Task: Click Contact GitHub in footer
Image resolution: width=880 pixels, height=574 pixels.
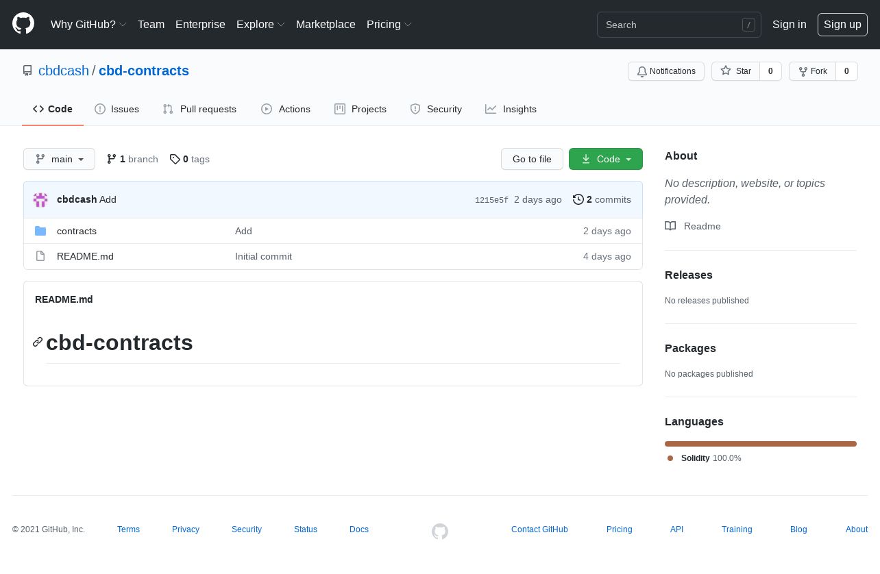Action: (x=539, y=529)
